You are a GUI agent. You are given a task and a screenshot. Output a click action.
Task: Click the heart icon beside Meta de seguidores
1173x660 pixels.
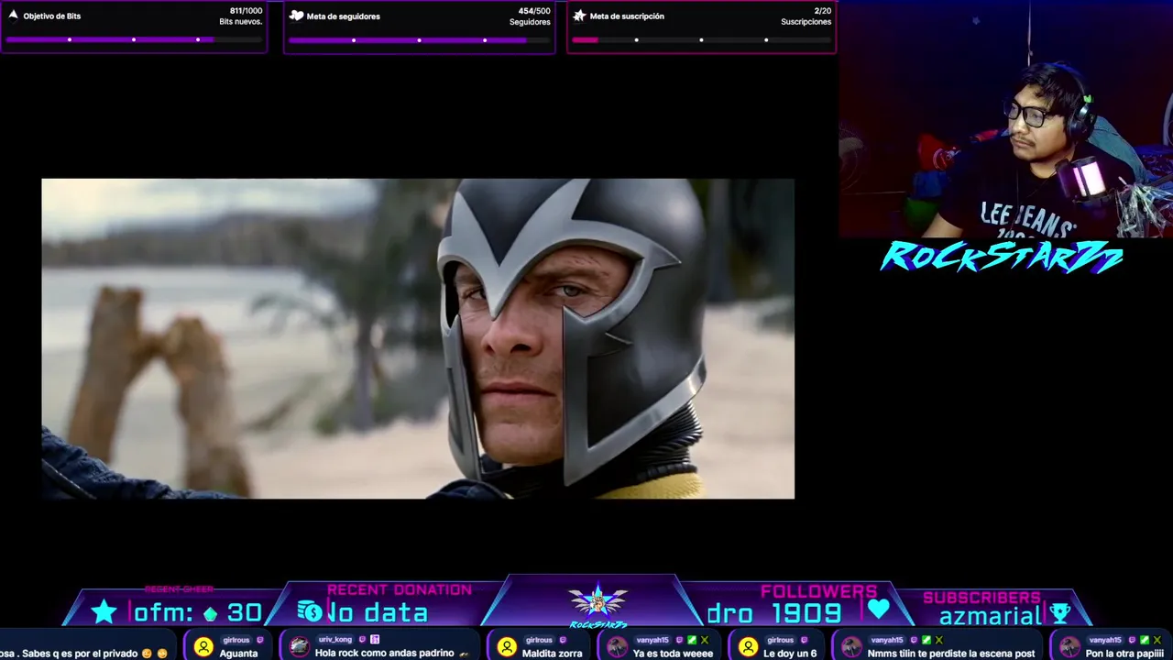click(296, 16)
